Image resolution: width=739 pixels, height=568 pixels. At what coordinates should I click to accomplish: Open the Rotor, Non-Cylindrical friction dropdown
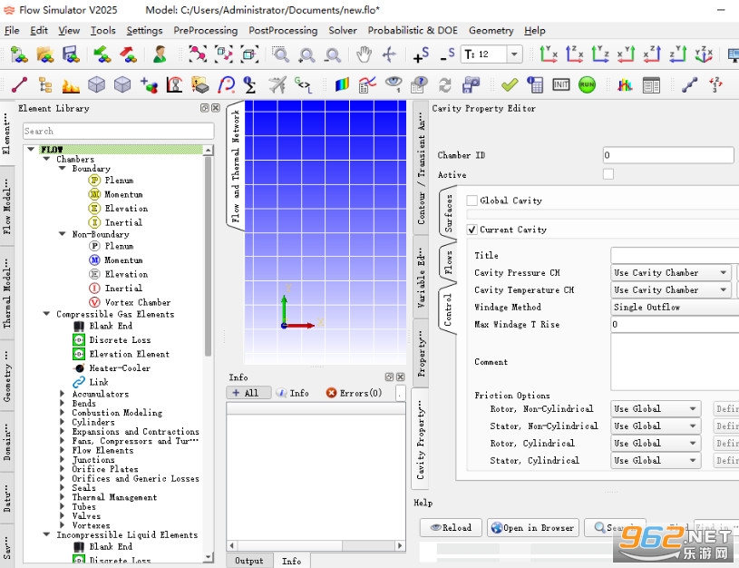click(x=656, y=408)
